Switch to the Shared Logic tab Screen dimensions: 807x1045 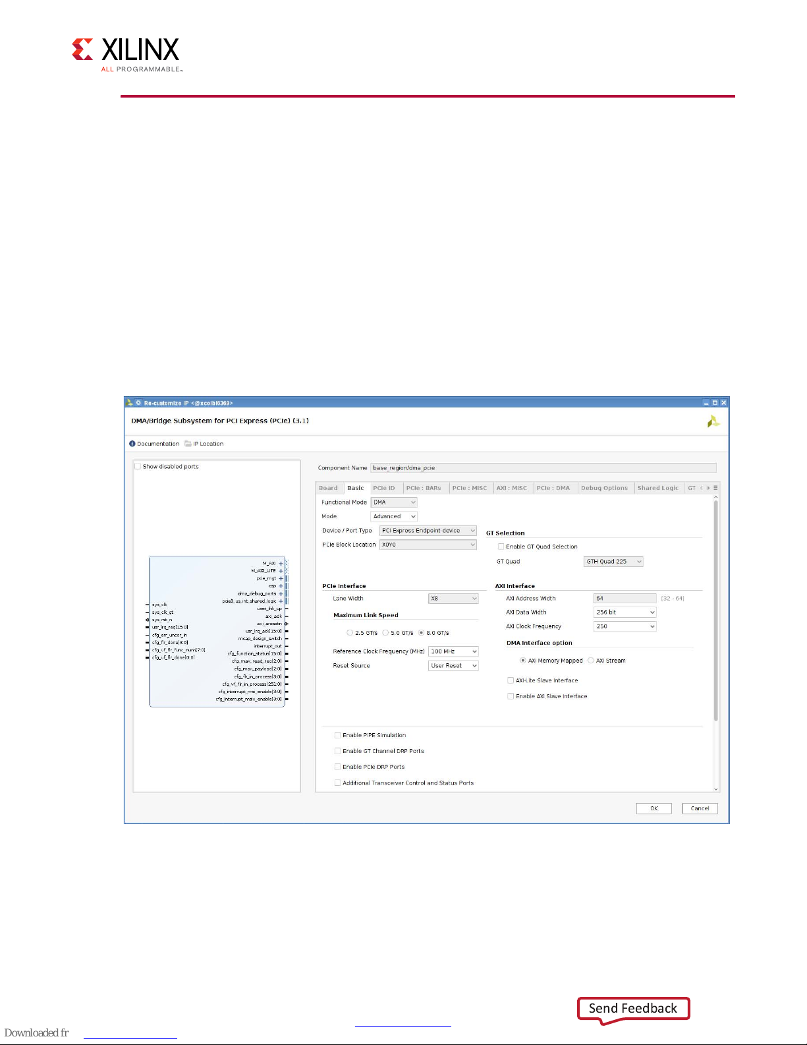[658, 488]
